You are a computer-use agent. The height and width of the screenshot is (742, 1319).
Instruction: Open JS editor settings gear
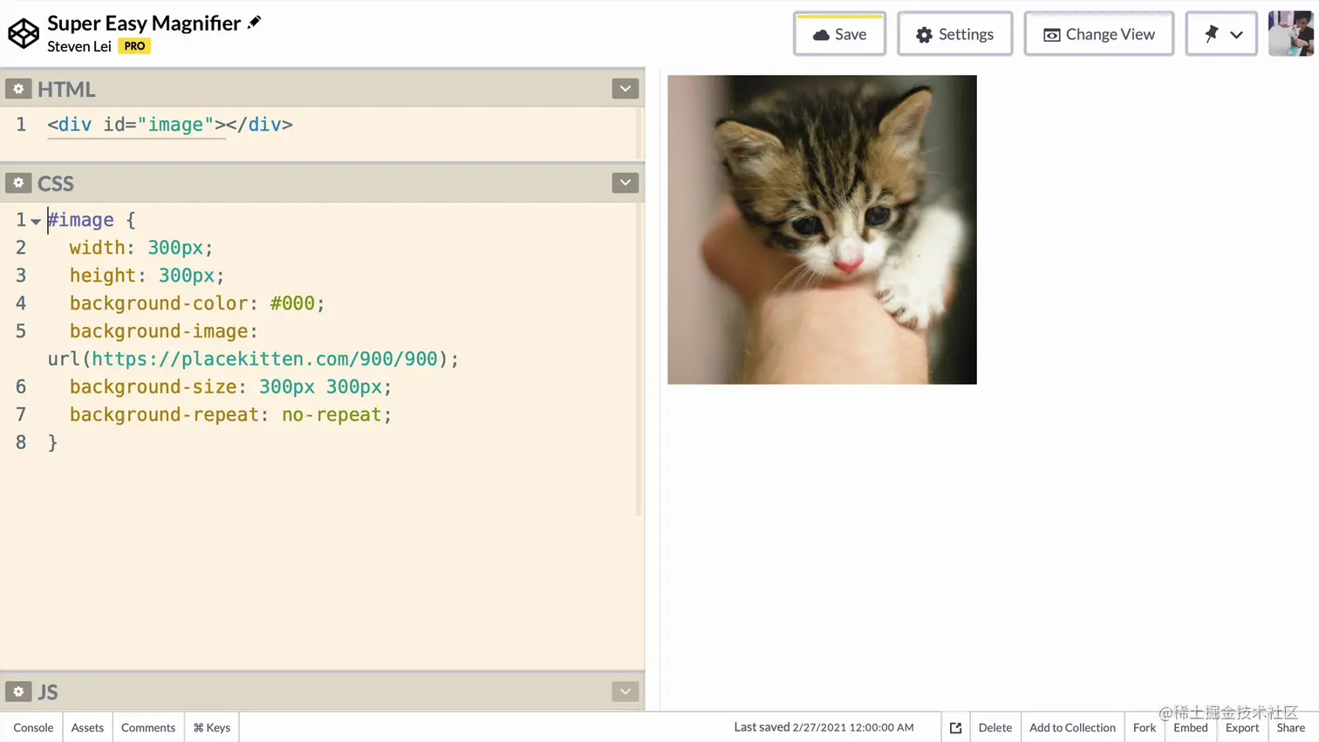18,691
